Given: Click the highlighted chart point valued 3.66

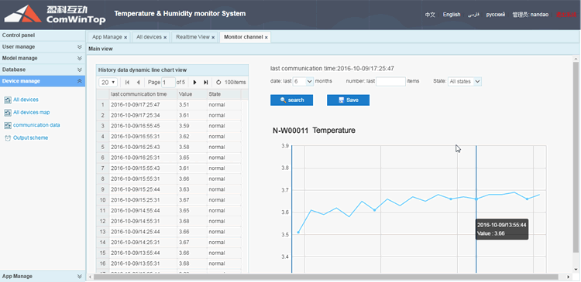Looking at the screenshot, I should click(476, 199).
